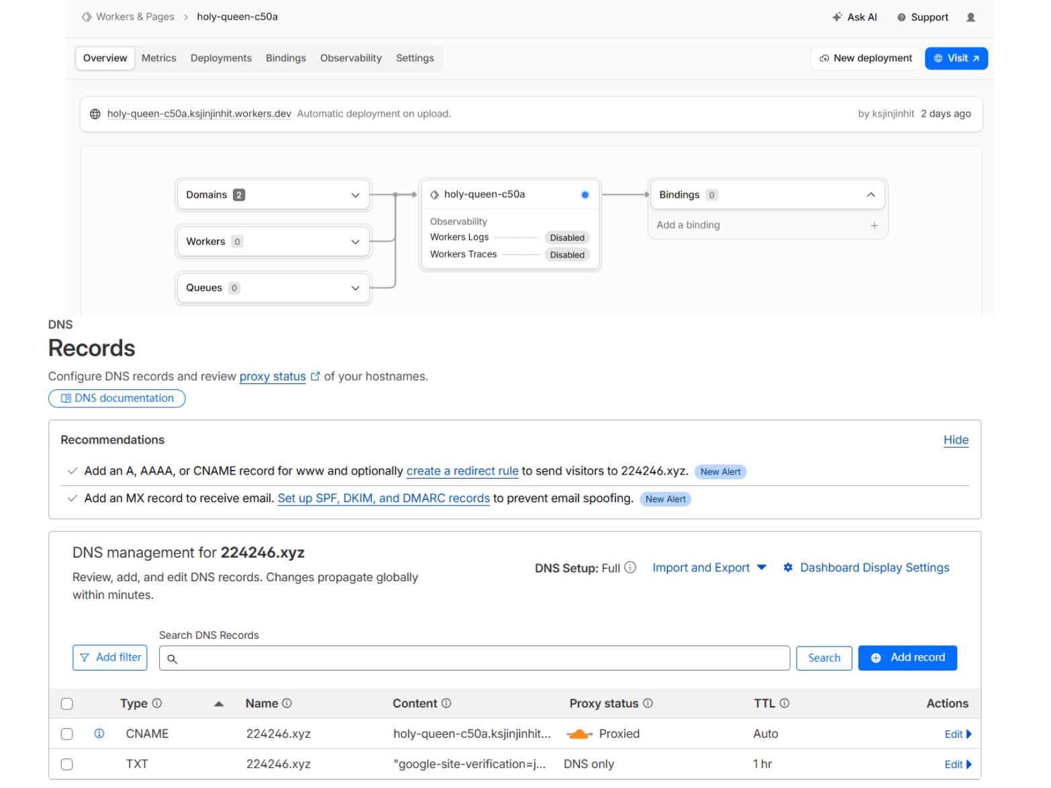Click the orange cloud Proxied icon
The width and height of the screenshot is (1051, 788).
point(579,734)
